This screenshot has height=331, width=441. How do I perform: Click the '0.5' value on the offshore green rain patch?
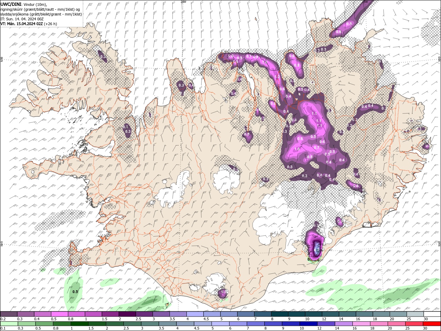pos(75,292)
